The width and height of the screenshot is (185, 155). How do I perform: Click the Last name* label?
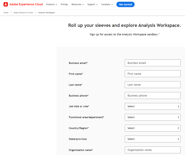(x=75, y=85)
